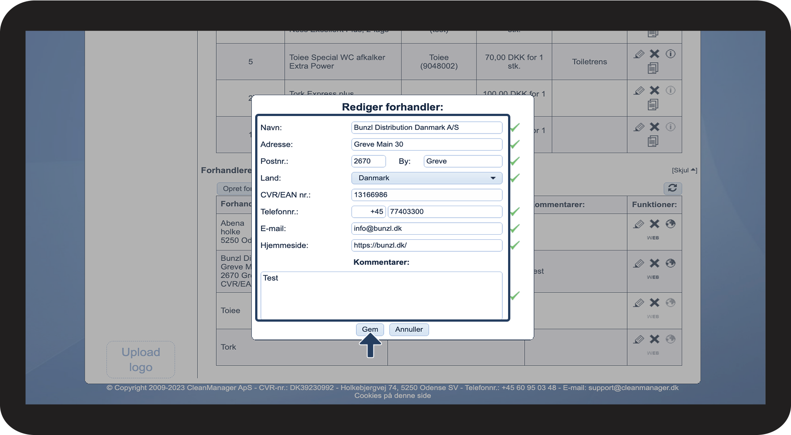Refresh the Forhandlere dealer list
This screenshot has height=435, width=791.
point(672,188)
